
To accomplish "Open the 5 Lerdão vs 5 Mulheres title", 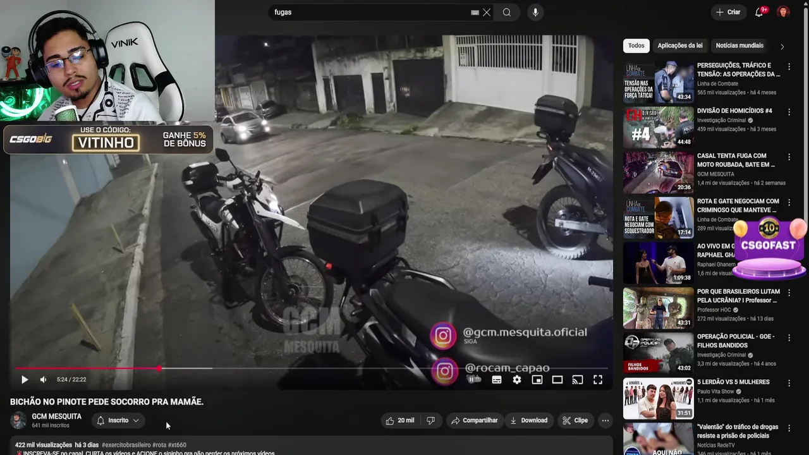I will (733, 382).
